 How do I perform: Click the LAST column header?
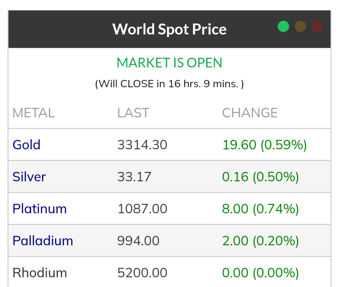click(133, 113)
